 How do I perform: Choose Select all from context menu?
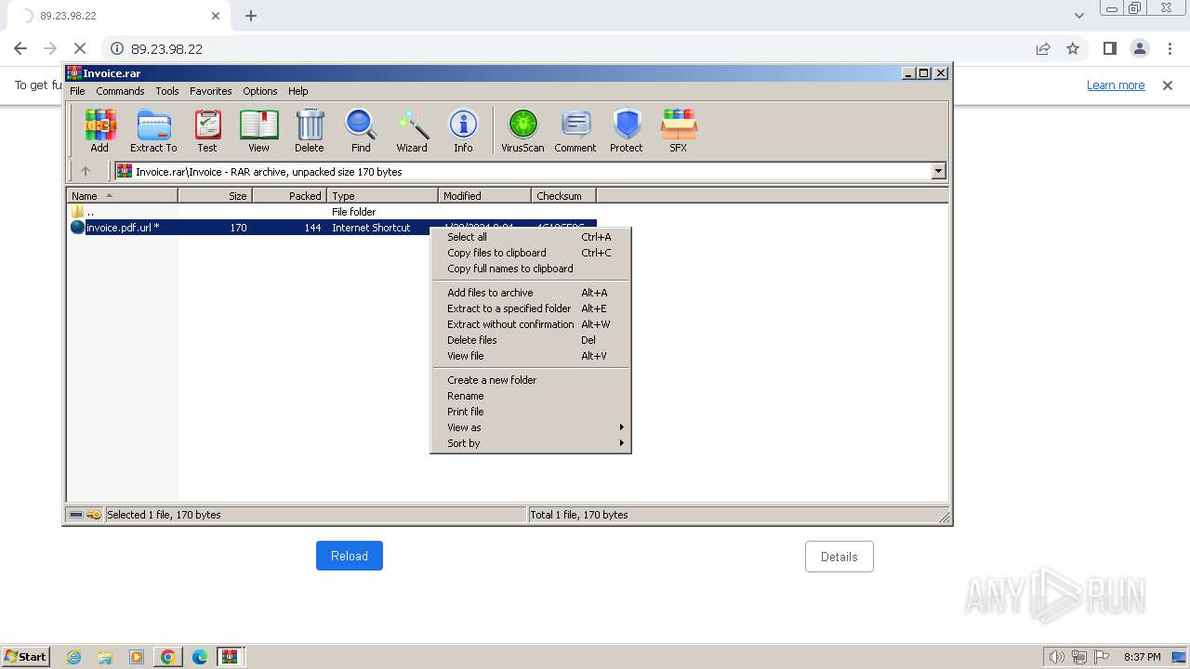531,237
